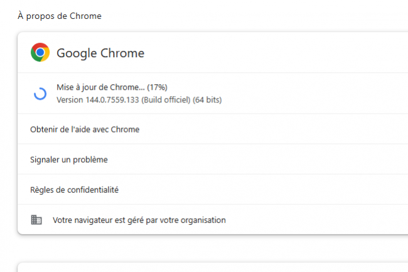Open "Règles de confidentialité" page
Image resolution: width=408 pixels, height=272 pixels.
pos(74,190)
